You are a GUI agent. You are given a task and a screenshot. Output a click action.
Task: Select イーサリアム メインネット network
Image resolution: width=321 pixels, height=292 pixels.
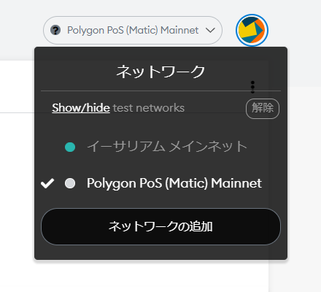pyautogui.click(x=160, y=147)
